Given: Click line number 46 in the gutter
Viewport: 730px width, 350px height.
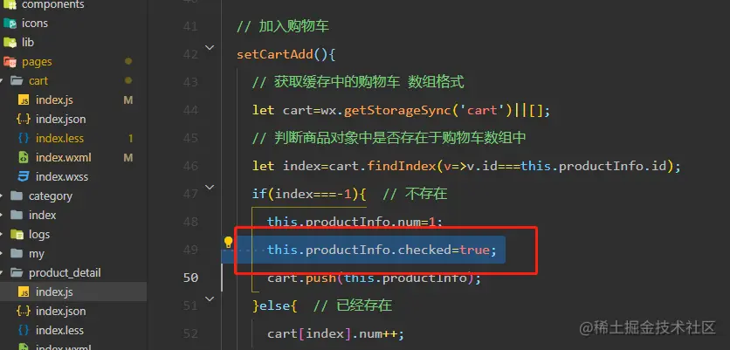Looking at the screenshot, I should click(x=190, y=166).
